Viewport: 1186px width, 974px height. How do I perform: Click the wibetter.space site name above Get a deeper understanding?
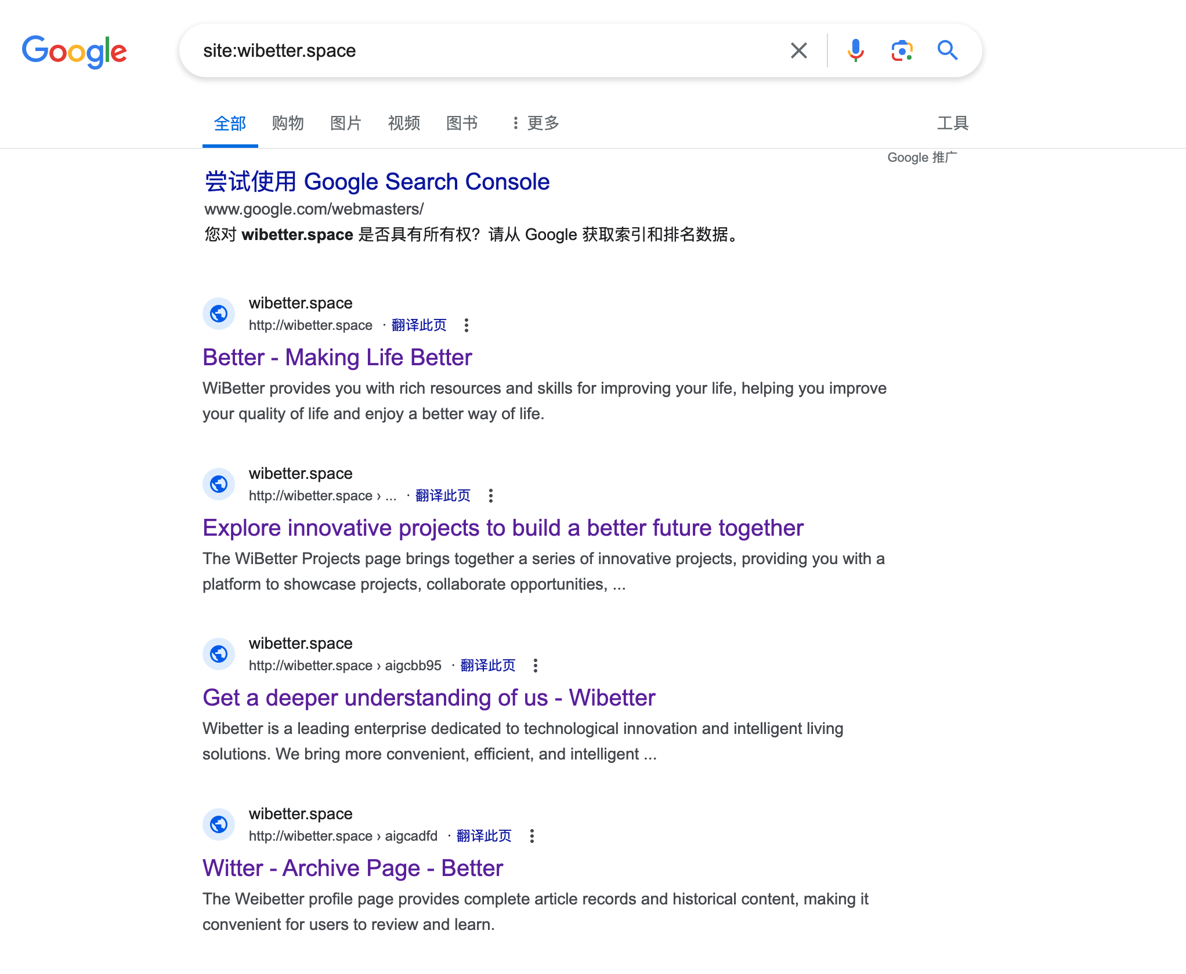coord(301,643)
